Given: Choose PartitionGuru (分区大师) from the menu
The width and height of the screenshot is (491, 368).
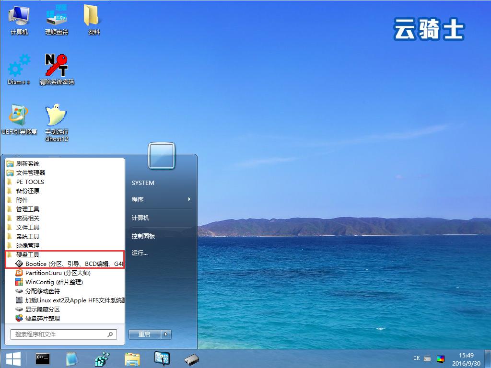Looking at the screenshot, I should point(58,273).
